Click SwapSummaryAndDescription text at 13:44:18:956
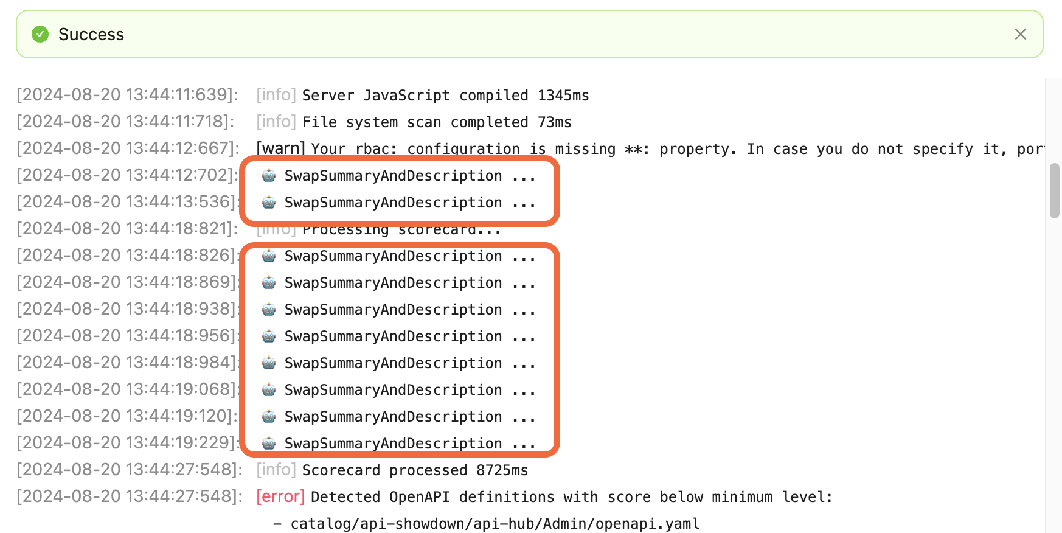This screenshot has height=533, width=1062. pos(394,336)
